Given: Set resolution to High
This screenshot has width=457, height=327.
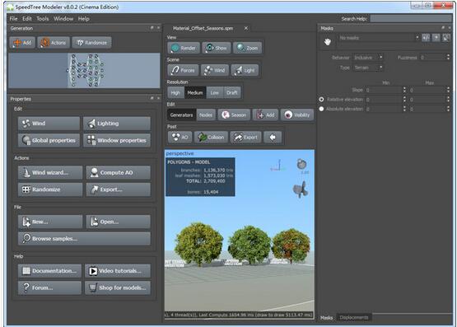Looking at the screenshot, I should [175, 93].
